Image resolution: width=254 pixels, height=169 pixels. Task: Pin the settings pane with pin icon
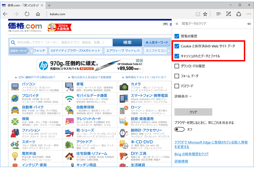[x=249, y=24]
